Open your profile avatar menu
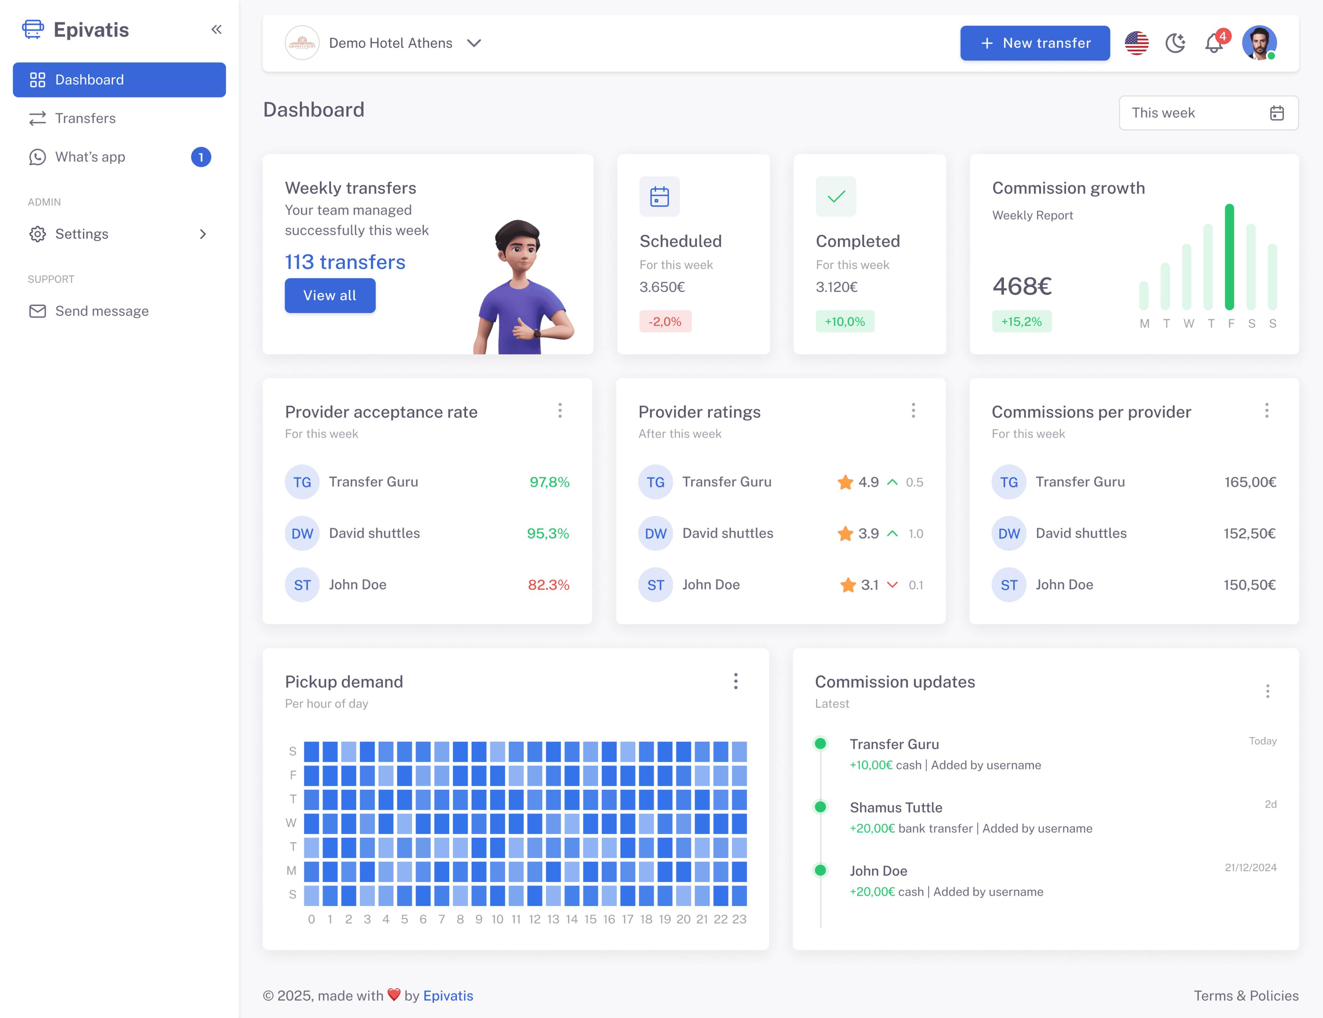 click(x=1259, y=43)
